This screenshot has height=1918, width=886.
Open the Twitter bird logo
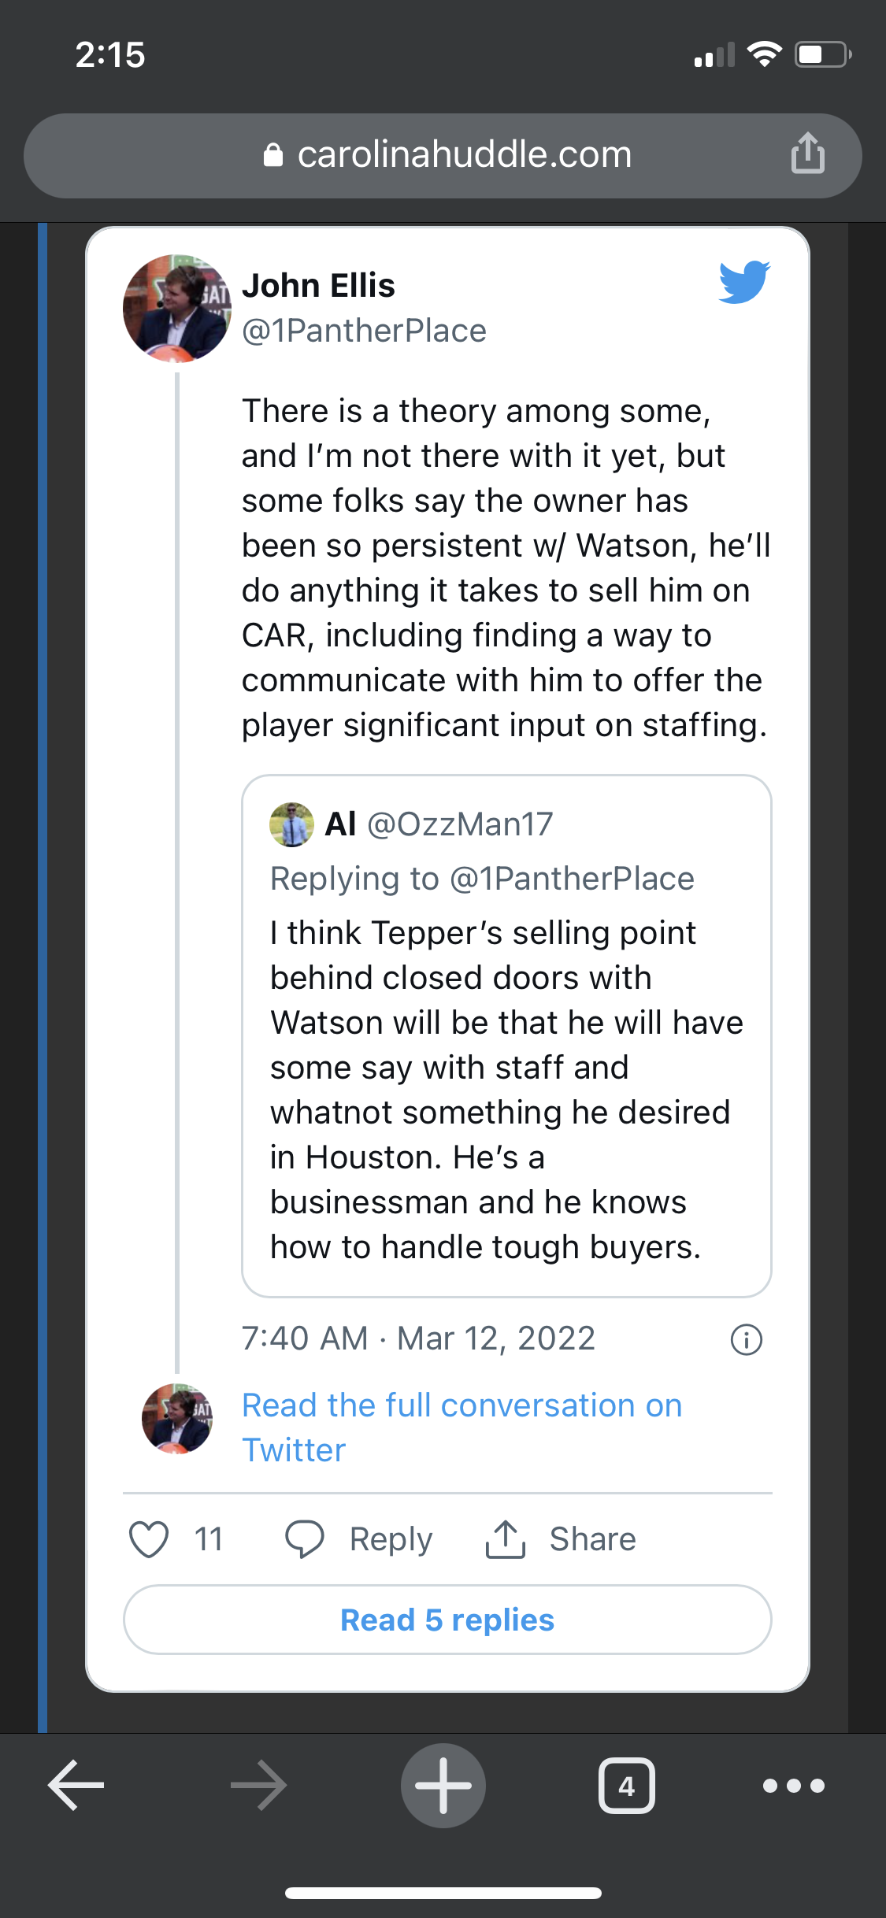point(744,282)
